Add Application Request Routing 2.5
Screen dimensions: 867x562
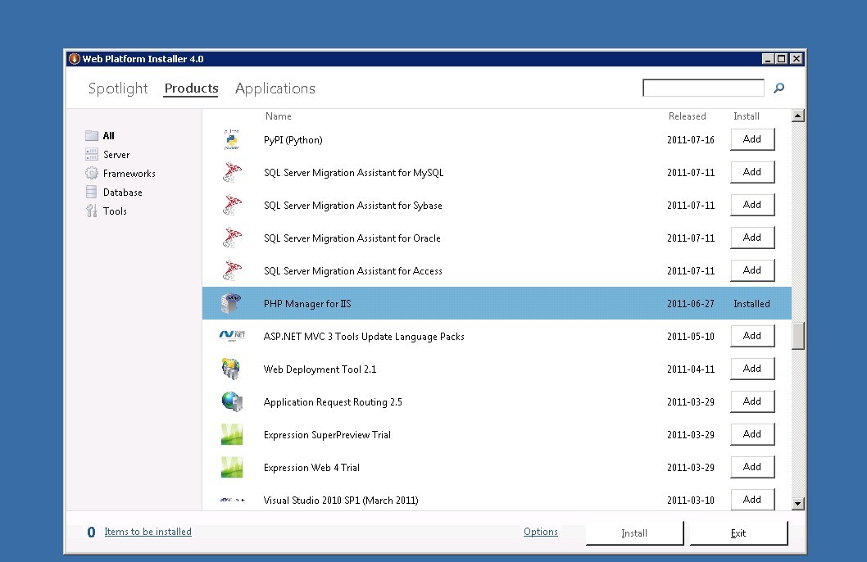(x=752, y=401)
